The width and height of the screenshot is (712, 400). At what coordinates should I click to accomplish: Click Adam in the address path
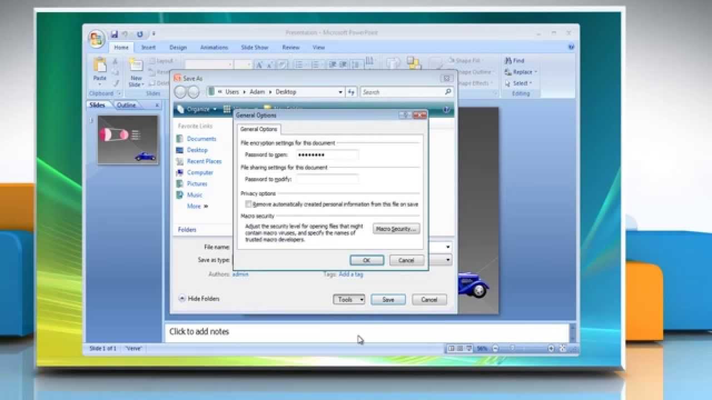coord(257,92)
